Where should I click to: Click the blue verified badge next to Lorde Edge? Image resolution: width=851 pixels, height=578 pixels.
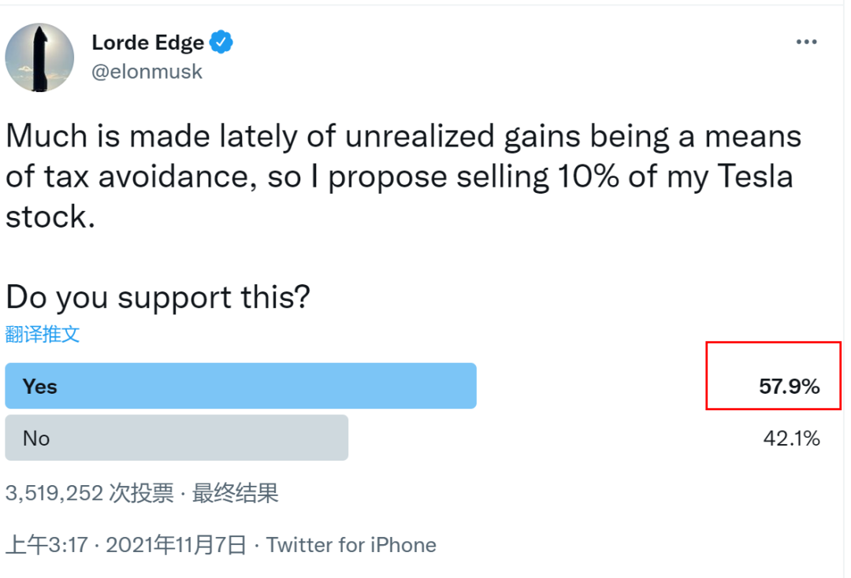(219, 43)
